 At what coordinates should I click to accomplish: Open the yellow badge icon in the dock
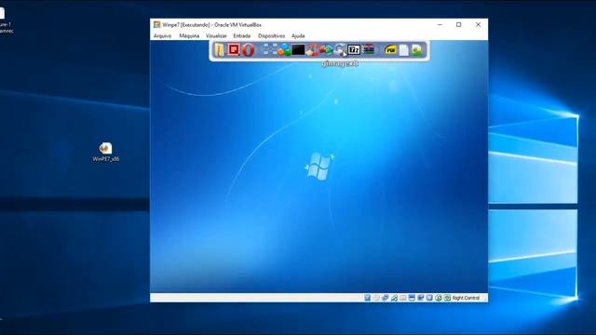click(x=390, y=49)
